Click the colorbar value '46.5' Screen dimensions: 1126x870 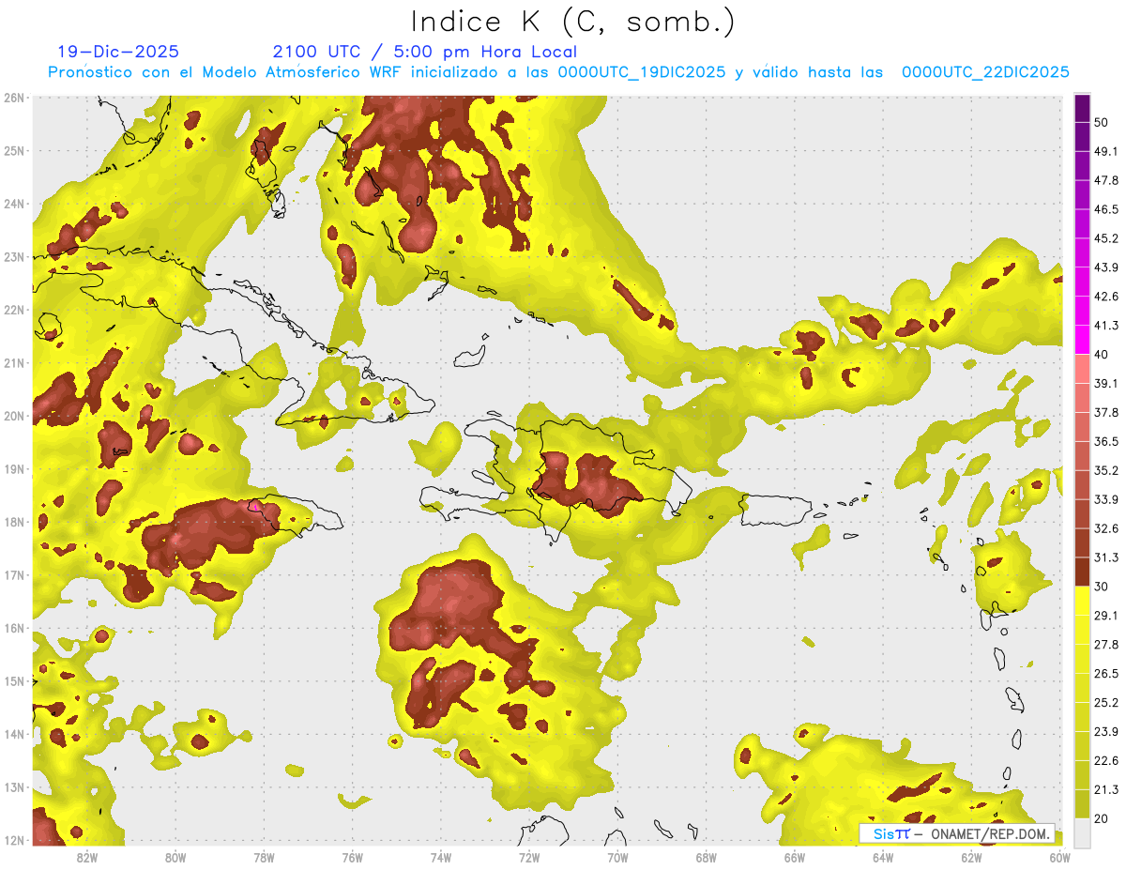[x=1106, y=209]
